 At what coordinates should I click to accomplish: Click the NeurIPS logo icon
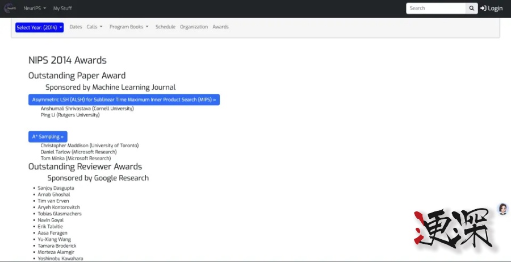tap(10, 9)
